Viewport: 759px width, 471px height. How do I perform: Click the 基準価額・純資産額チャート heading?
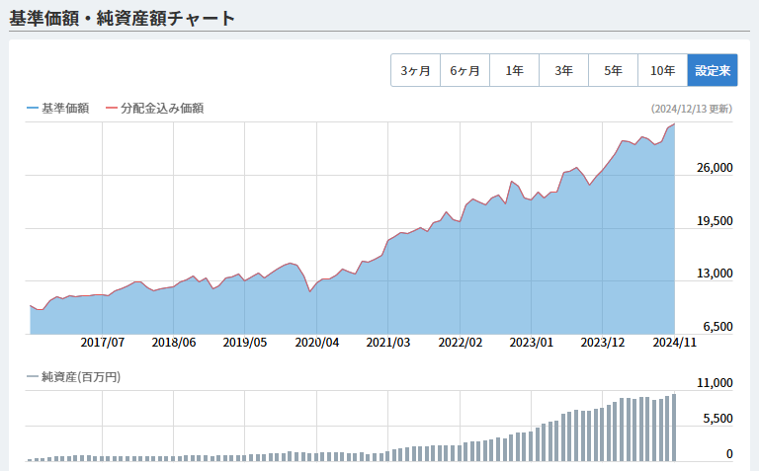122,19
